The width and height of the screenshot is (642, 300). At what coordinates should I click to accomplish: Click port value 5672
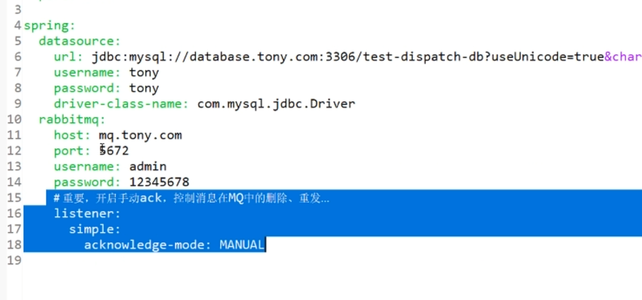pyautogui.click(x=114, y=151)
